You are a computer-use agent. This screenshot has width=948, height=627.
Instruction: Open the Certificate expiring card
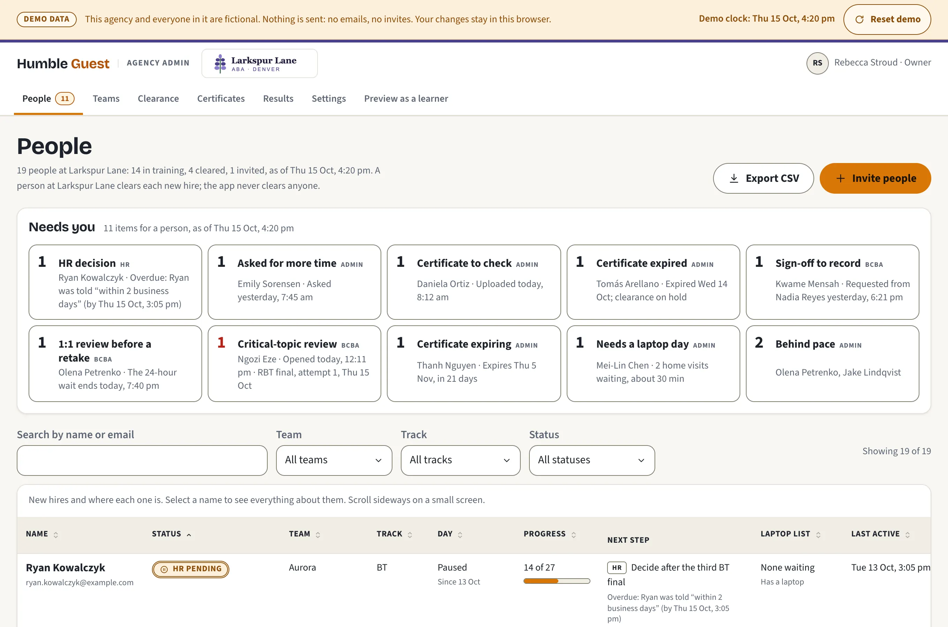[474, 363]
